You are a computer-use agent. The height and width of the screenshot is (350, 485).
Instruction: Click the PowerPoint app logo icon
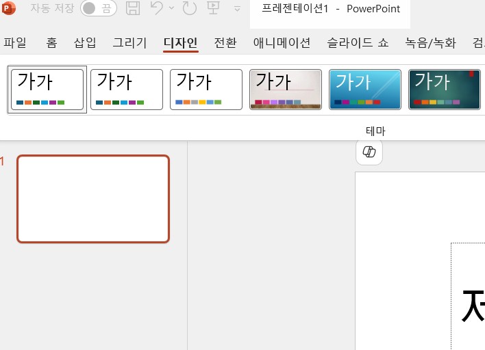coord(8,8)
